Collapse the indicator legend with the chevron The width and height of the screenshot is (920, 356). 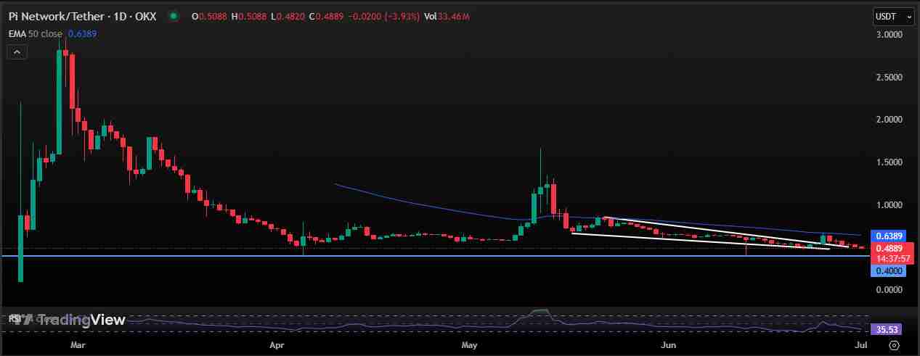(x=17, y=52)
